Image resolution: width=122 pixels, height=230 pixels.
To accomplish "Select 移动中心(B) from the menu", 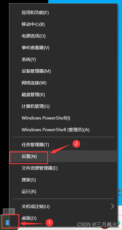I will (x=33, y=24).
